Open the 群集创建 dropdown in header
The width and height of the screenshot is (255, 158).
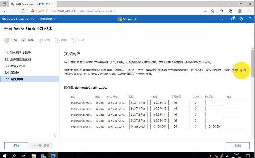48,19
